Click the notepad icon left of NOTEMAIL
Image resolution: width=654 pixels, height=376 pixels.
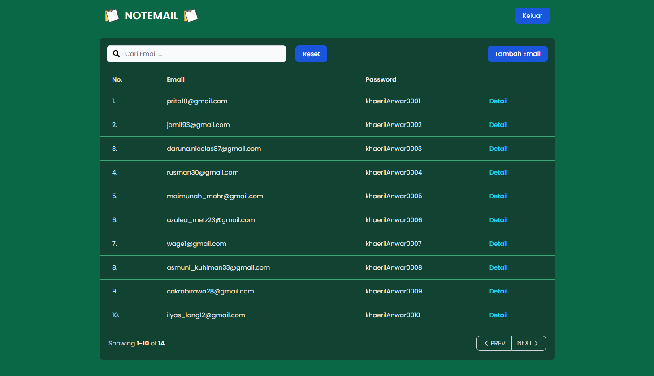112,16
